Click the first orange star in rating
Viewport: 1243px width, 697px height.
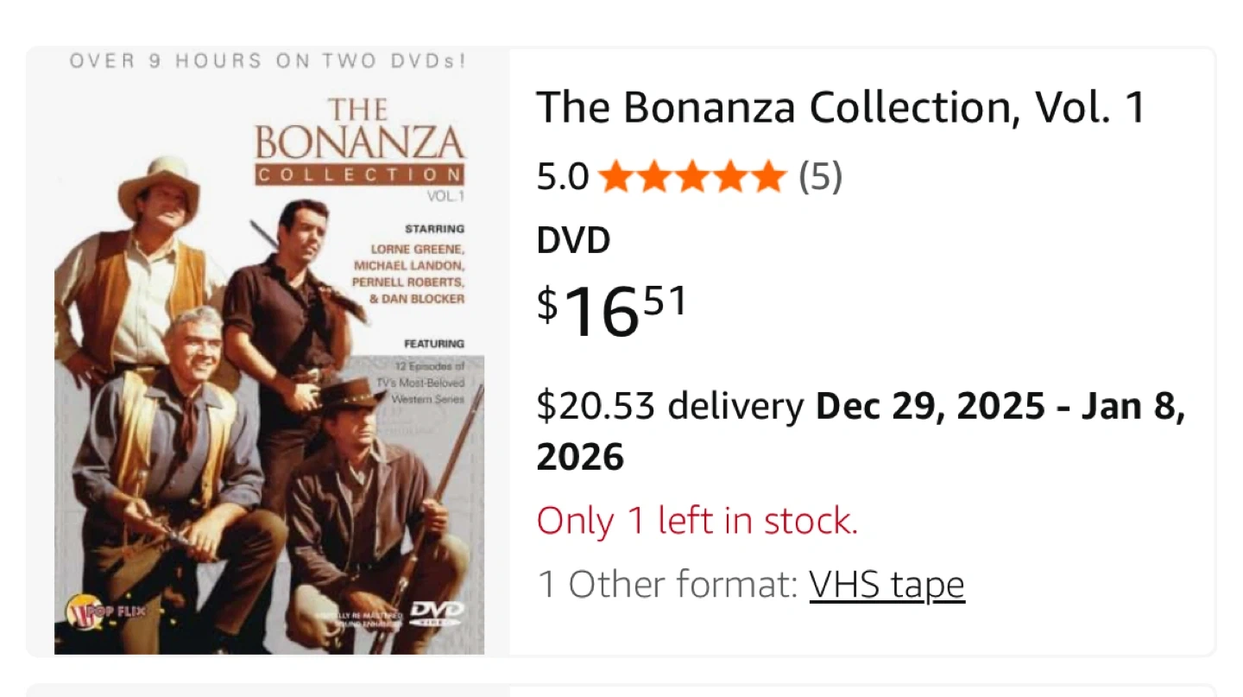(615, 178)
